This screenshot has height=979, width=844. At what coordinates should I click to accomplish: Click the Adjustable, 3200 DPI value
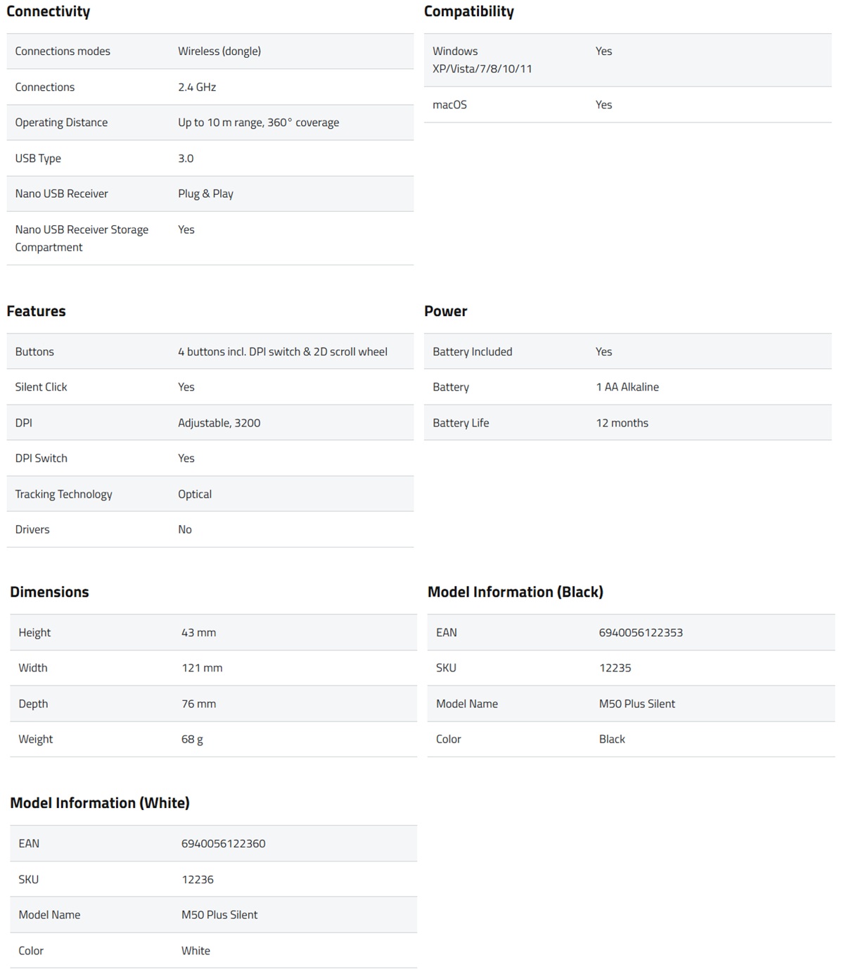[219, 423]
